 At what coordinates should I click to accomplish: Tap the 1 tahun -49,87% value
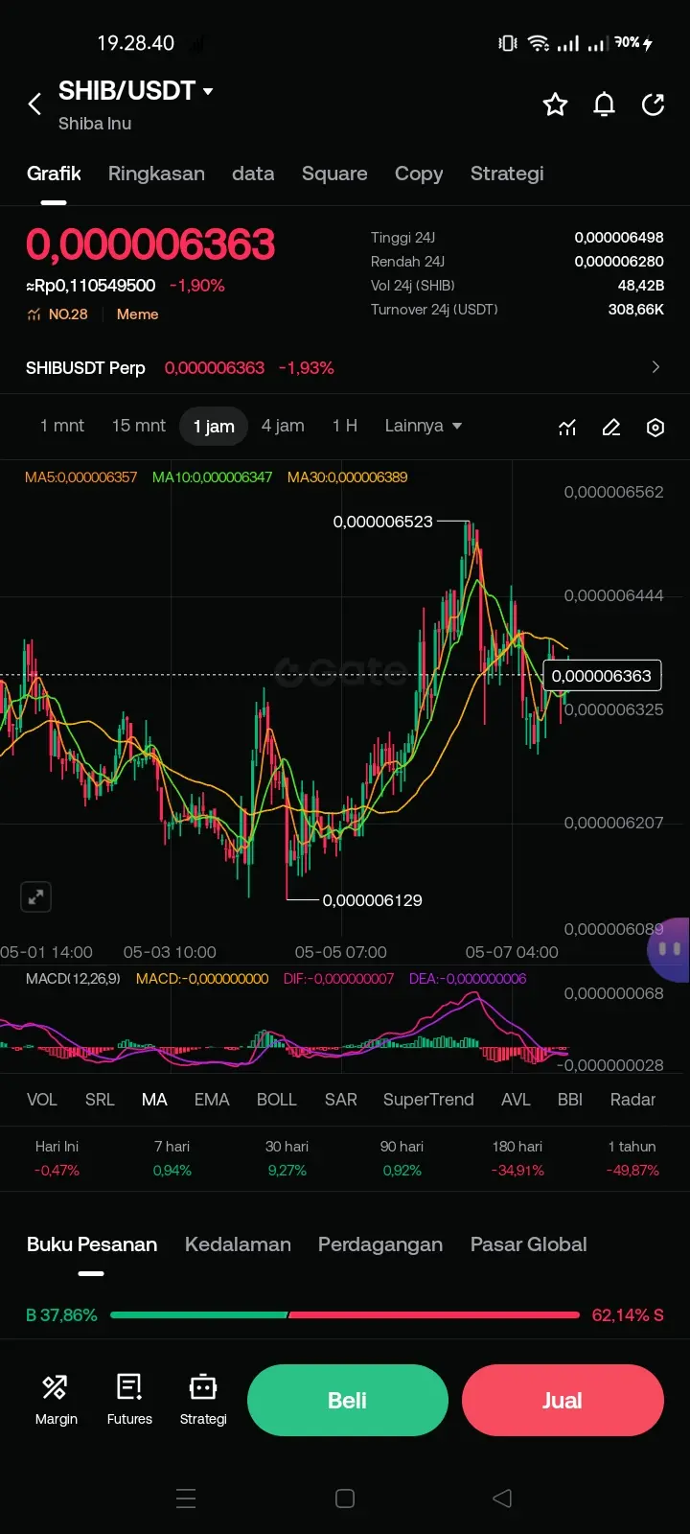[x=632, y=1171]
